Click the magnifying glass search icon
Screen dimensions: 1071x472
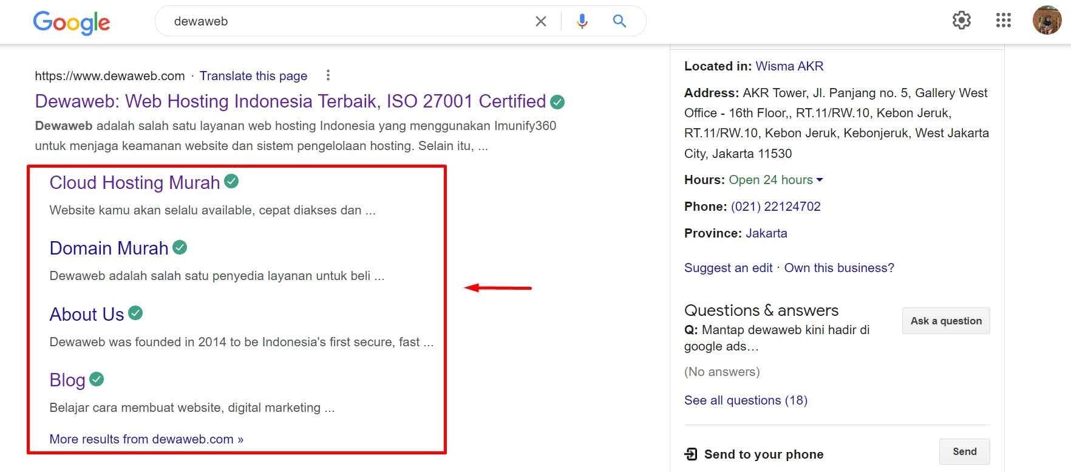pos(619,21)
